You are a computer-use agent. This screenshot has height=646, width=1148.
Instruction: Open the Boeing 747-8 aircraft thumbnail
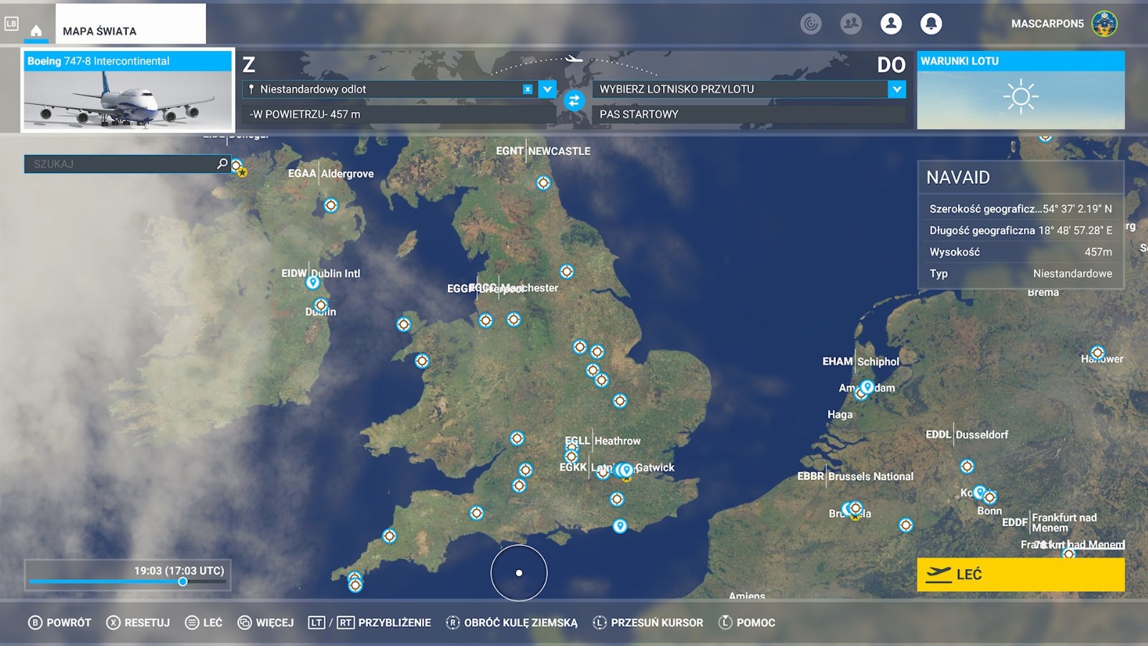pos(128,90)
